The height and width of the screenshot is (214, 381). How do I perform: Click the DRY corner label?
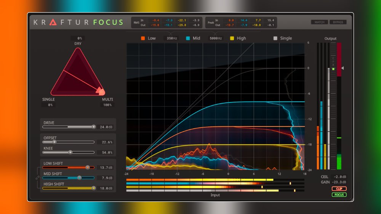pos(78,43)
